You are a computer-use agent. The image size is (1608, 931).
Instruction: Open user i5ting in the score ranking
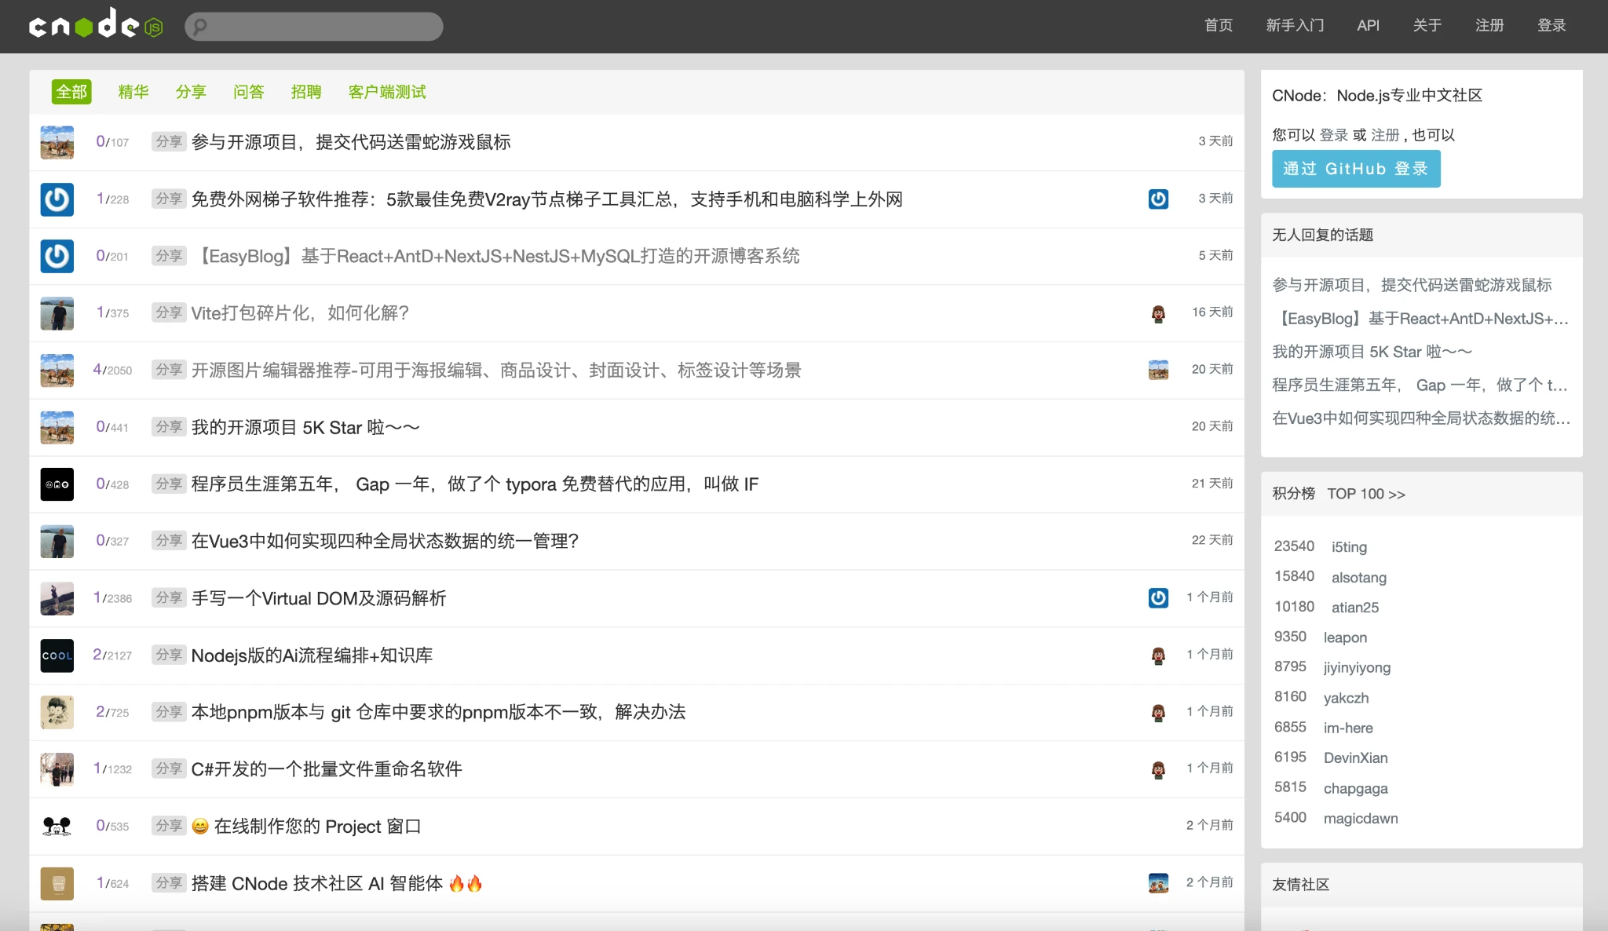pyautogui.click(x=1349, y=547)
